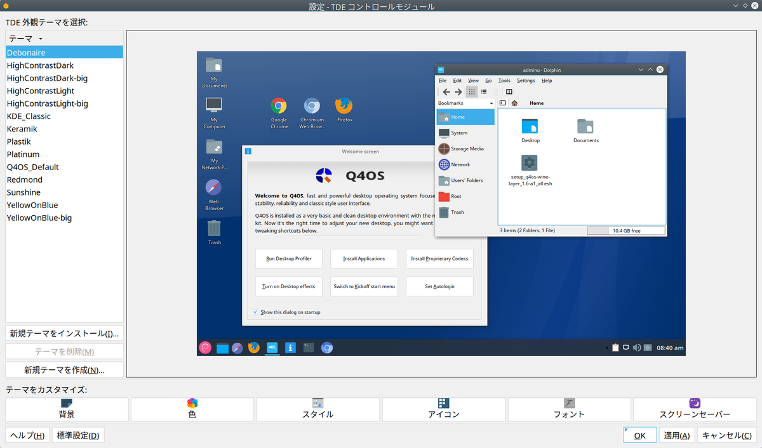Open the Settings menu in Dolphin
762x448 pixels.
click(x=526, y=81)
